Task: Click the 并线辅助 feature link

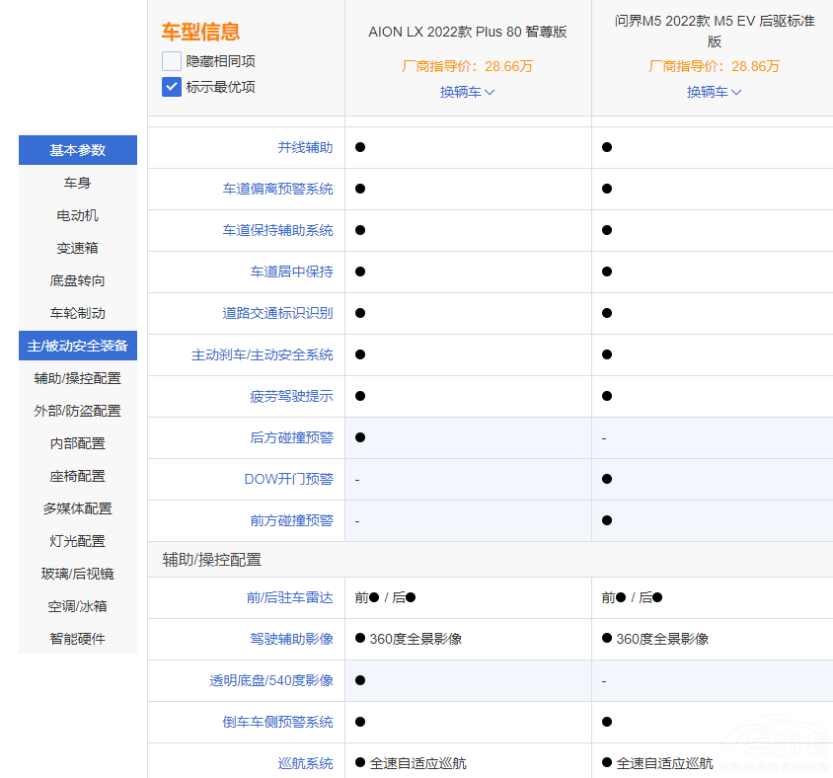Action: (305, 147)
